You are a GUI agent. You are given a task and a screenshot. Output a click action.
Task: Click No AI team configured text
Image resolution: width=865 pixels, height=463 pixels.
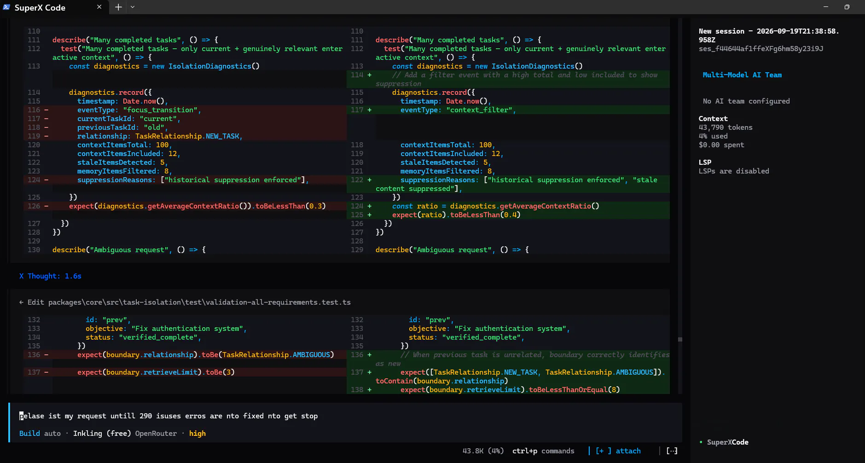coord(746,101)
